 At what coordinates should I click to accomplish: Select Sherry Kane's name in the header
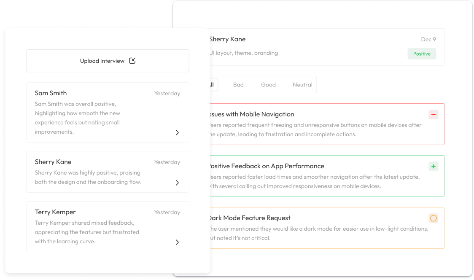tap(227, 39)
